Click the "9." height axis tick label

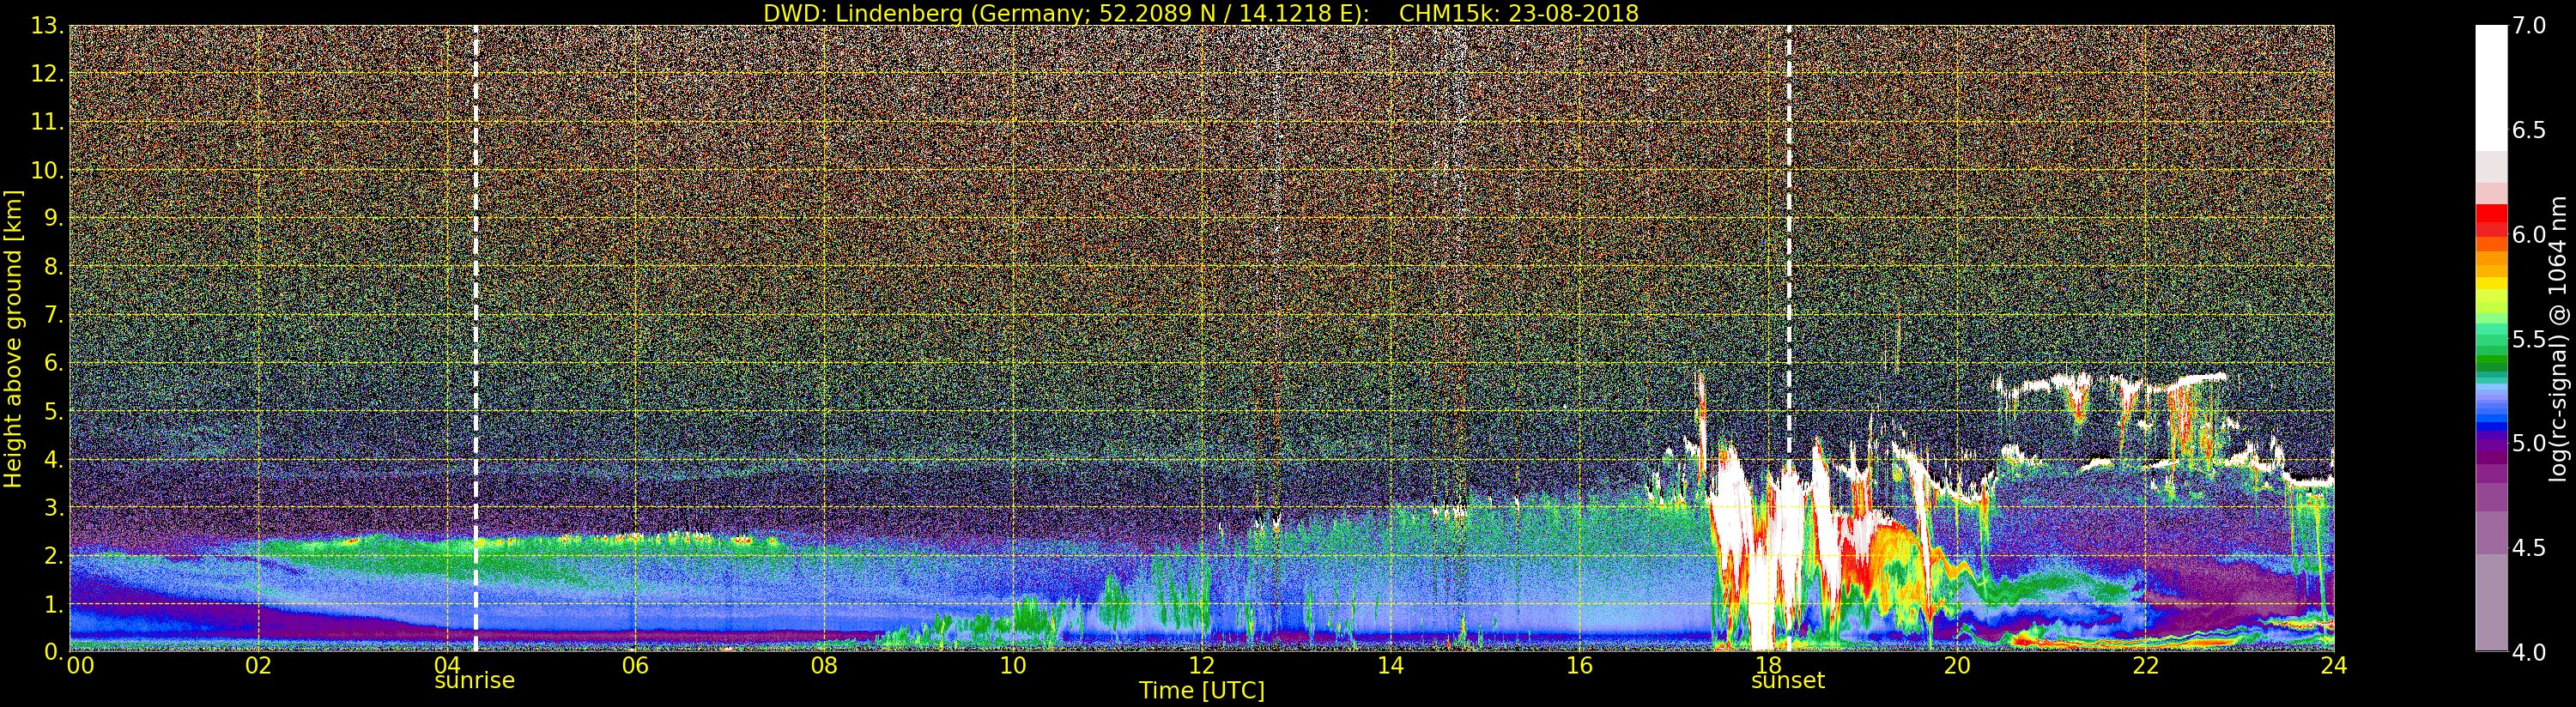click(x=53, y=218)
